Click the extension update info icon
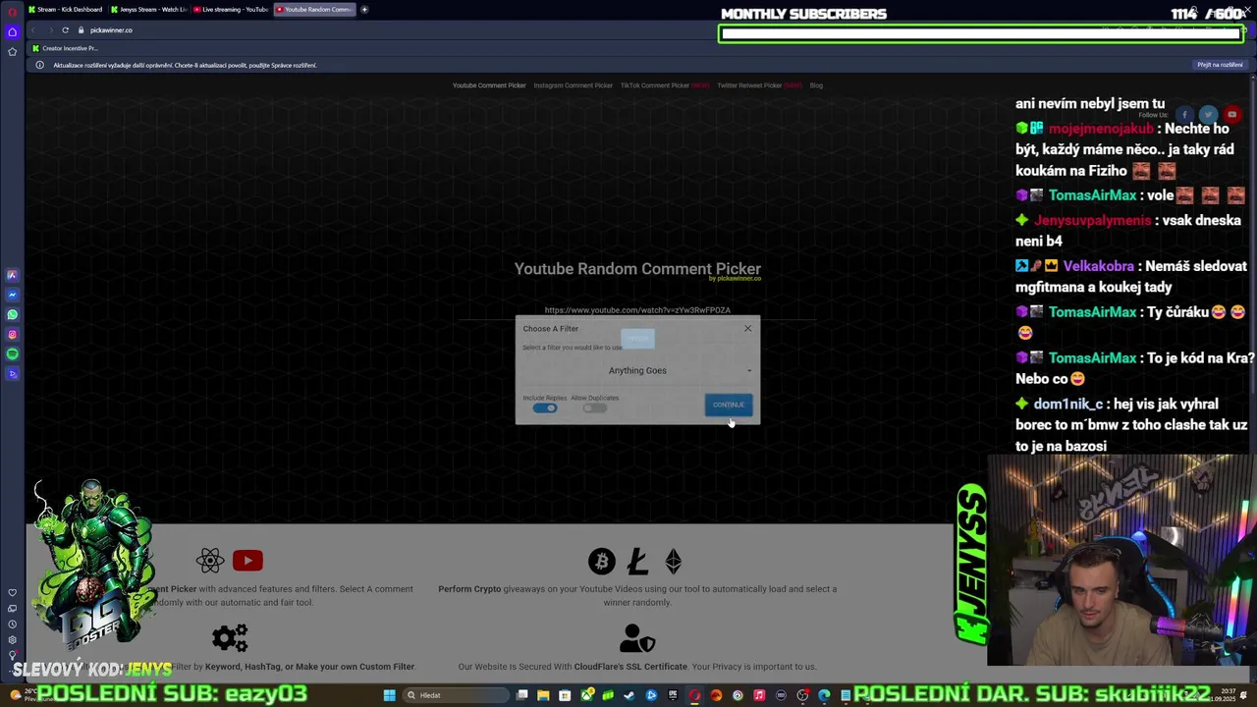1257x707 pixels. pyautogui.click(x=39, y=65)
